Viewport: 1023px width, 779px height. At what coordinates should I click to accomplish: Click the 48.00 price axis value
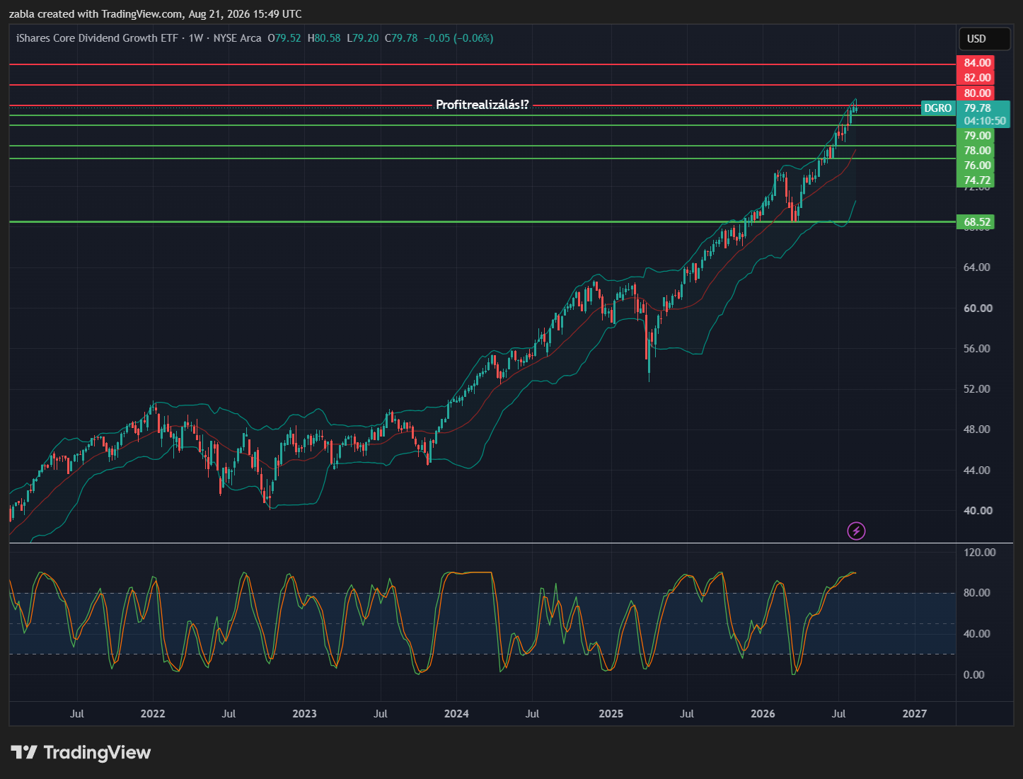click(x=977, y=429)
